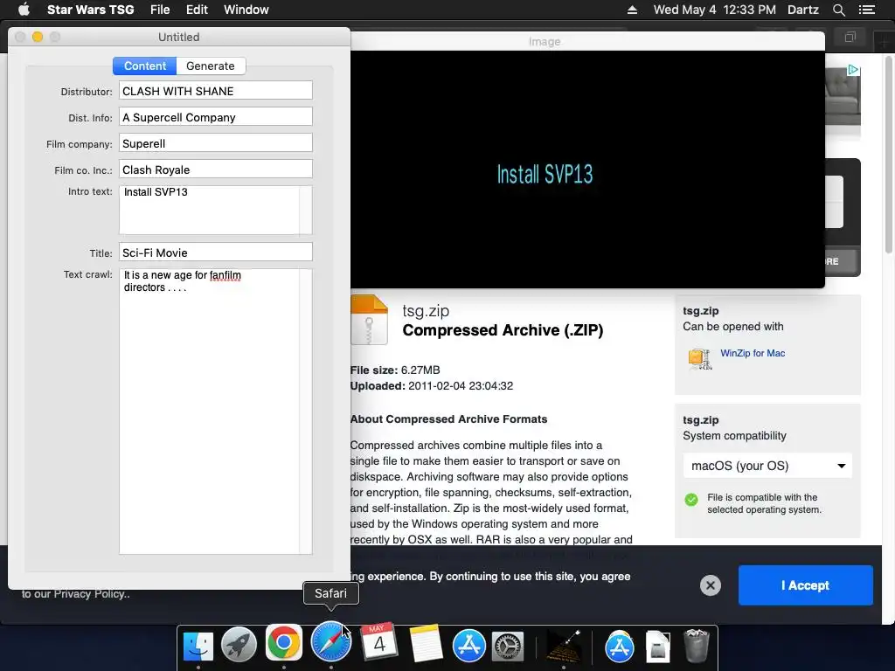This screenshot has width=895, height=671.
Task: Follow the WinZip for Mac link
Action: tap(753, 353)
